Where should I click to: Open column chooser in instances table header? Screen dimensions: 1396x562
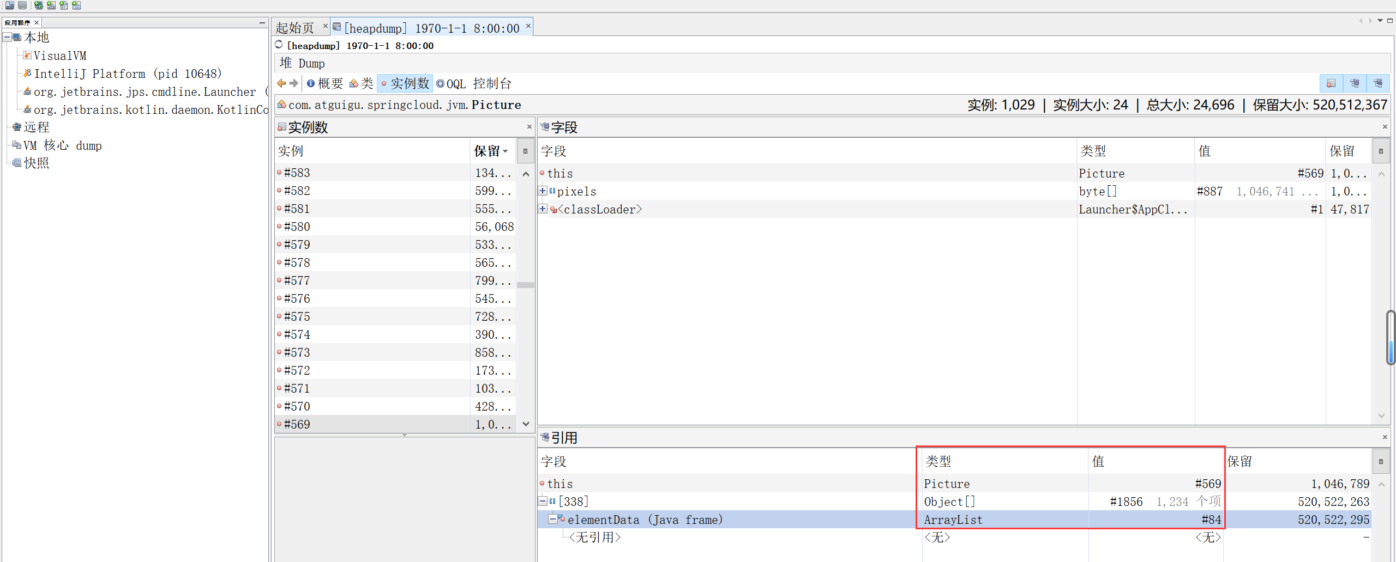click(x=525, y=151)
